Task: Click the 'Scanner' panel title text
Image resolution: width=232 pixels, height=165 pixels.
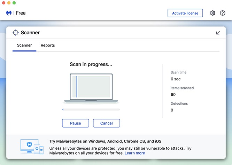Action: 30,33
